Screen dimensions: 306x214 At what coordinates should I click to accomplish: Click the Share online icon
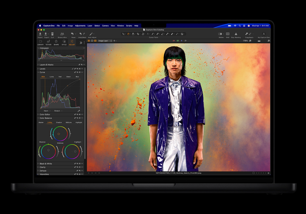point(62,34)
